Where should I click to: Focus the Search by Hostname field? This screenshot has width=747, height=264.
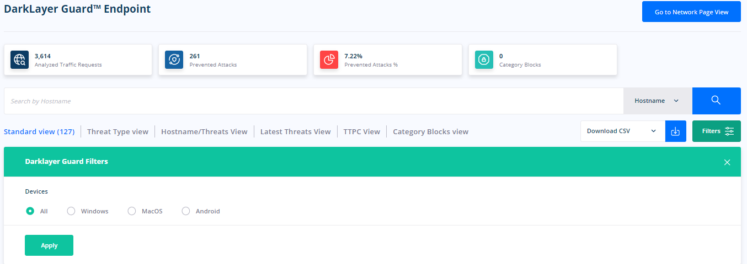point(313,101)
